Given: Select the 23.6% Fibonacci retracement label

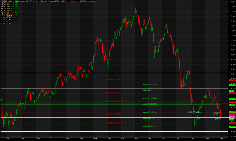Looking at the screenshot, I should pos(190,112).
